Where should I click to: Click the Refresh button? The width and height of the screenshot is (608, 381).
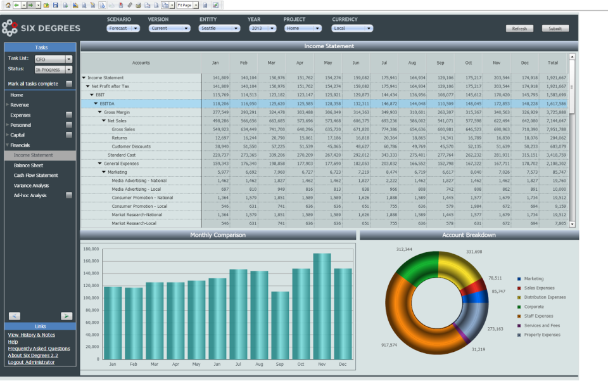(x=519, y=29)
